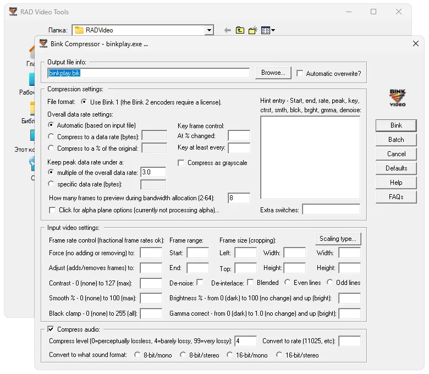Close the Bink Compressor dialog
This screenshot has height=374, width=429.
point(416,43)
